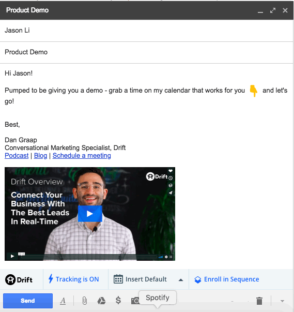
Task: Adjust the video volume bars
Action: pyautogui.click(x=161, y=257)
